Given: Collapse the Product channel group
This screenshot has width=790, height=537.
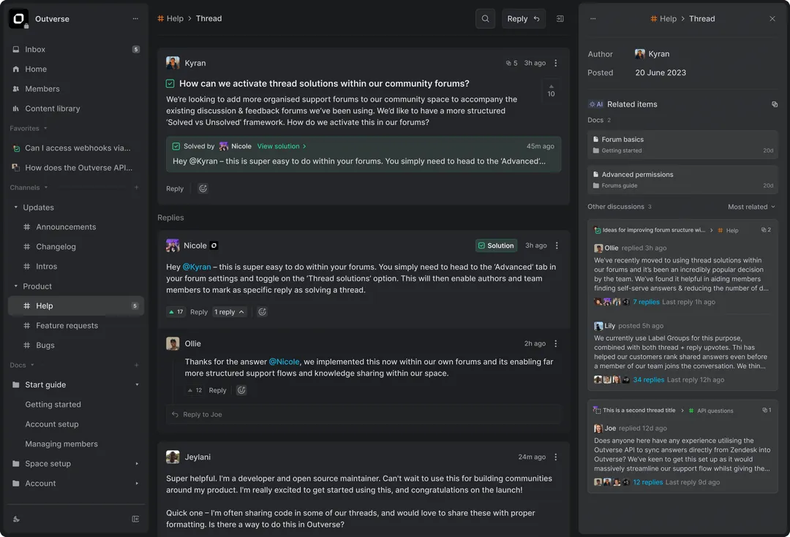Looking at the screenshot, I should pos(15,286).
